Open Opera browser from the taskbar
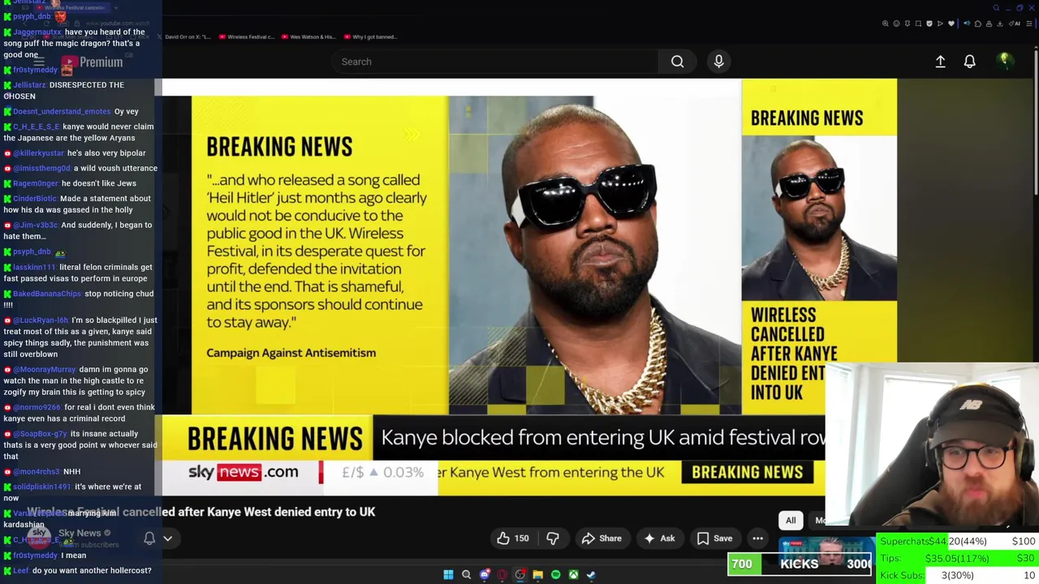1039x584 pixels. [x=502, y=574]
